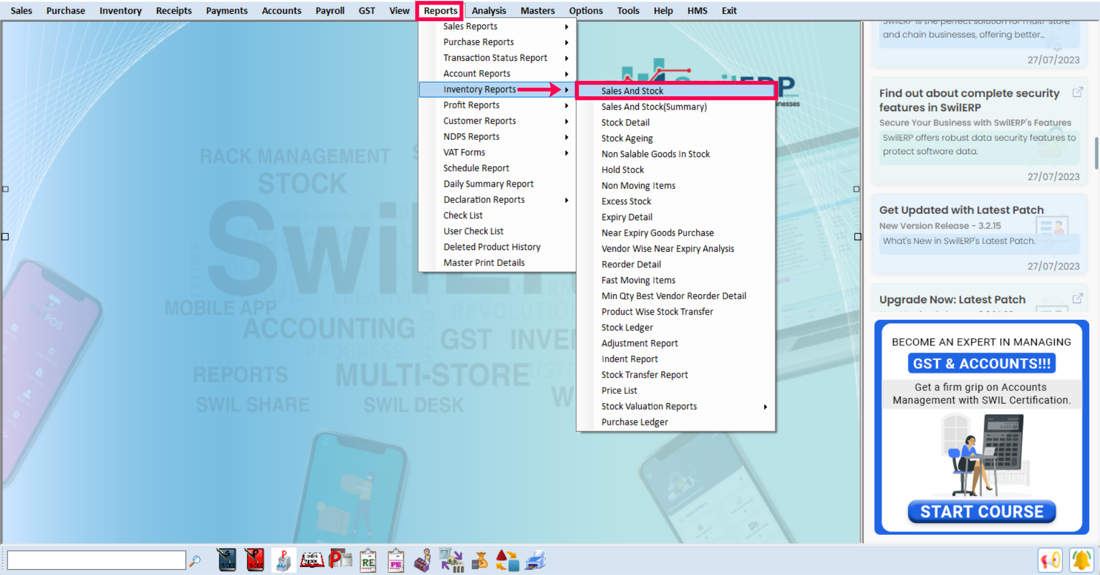Open the red Purchase Invoice 'P' icon
The height and width of the screenshot is (575, 1100).
255,560
